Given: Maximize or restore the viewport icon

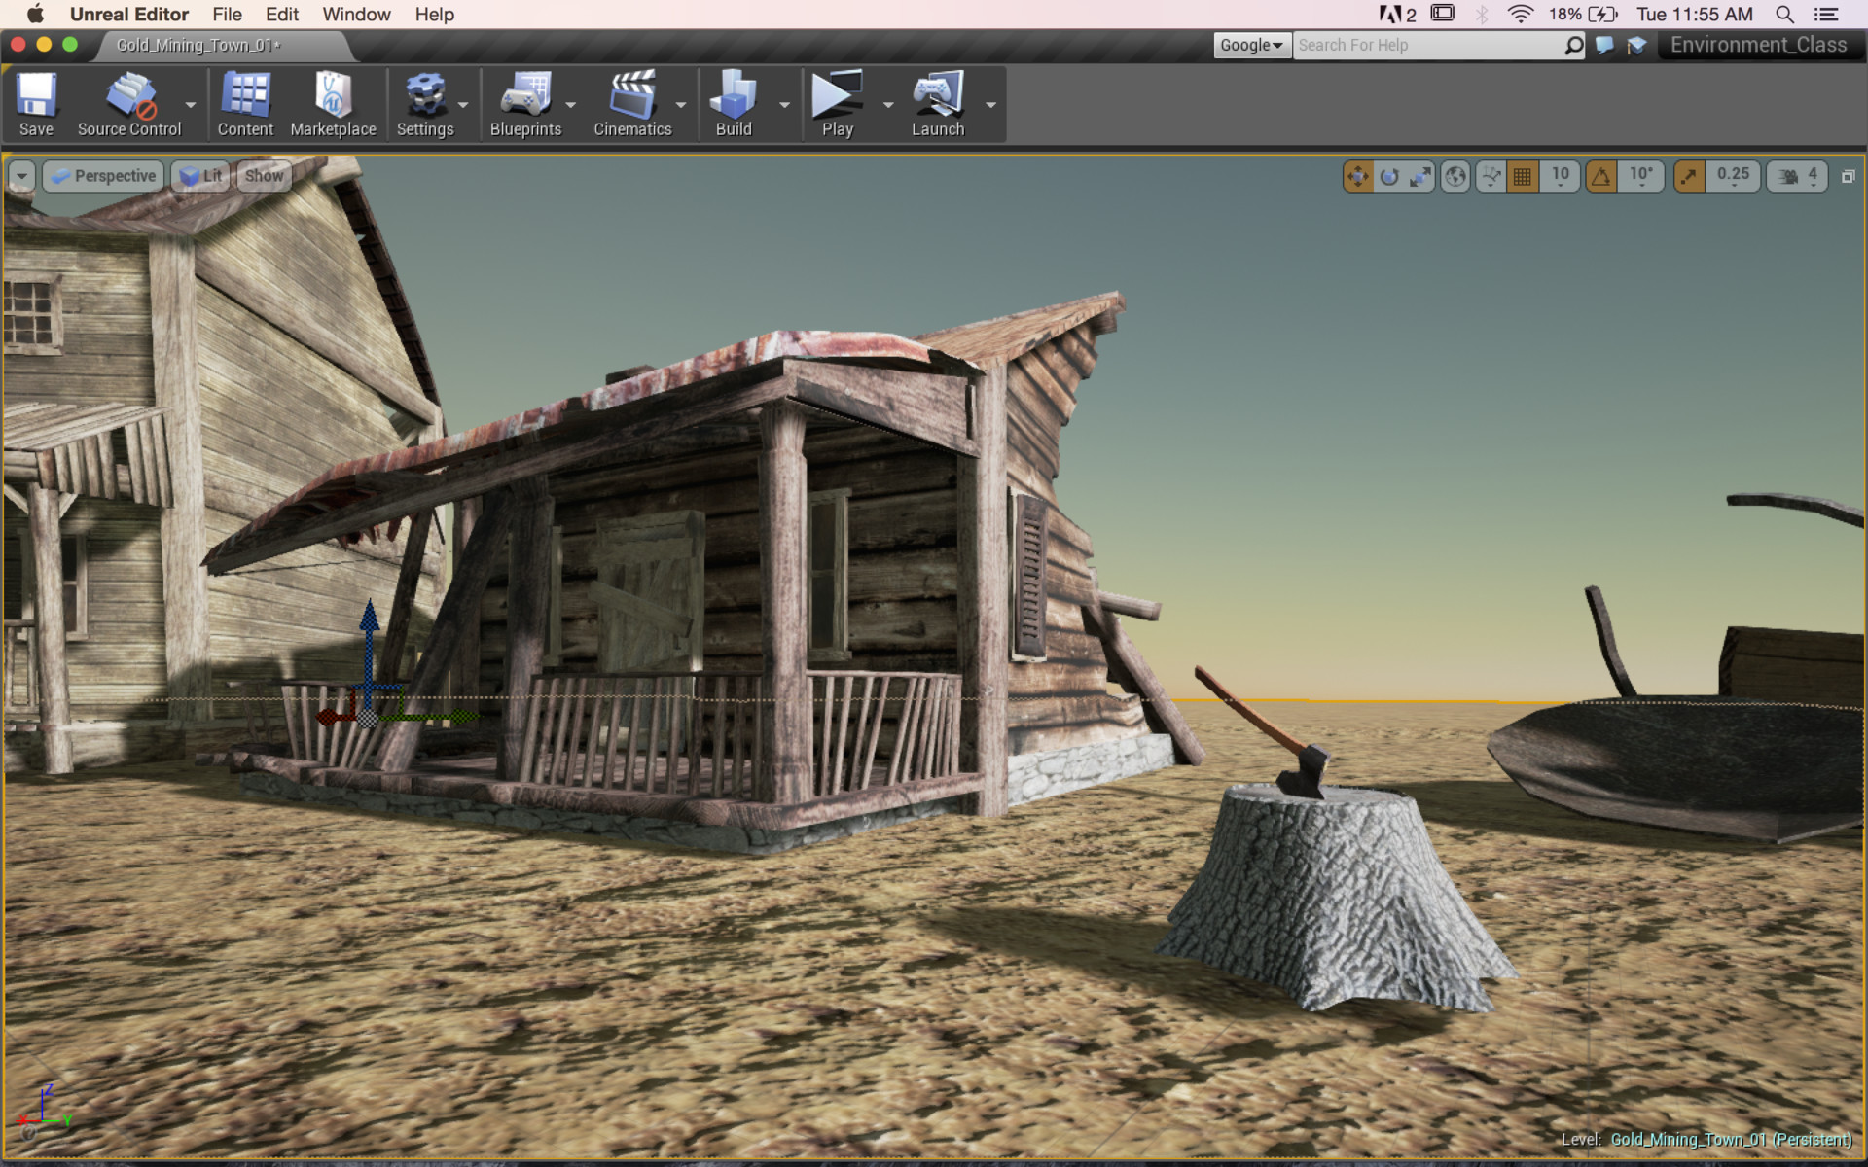Looking at the screenshot, I should 1848,177.
